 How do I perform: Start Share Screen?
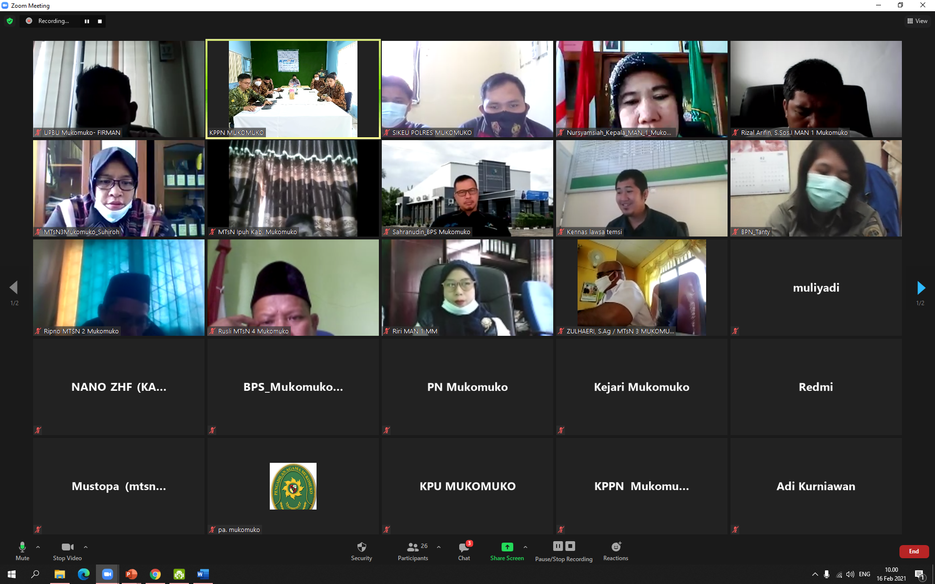tap(507, 551)
